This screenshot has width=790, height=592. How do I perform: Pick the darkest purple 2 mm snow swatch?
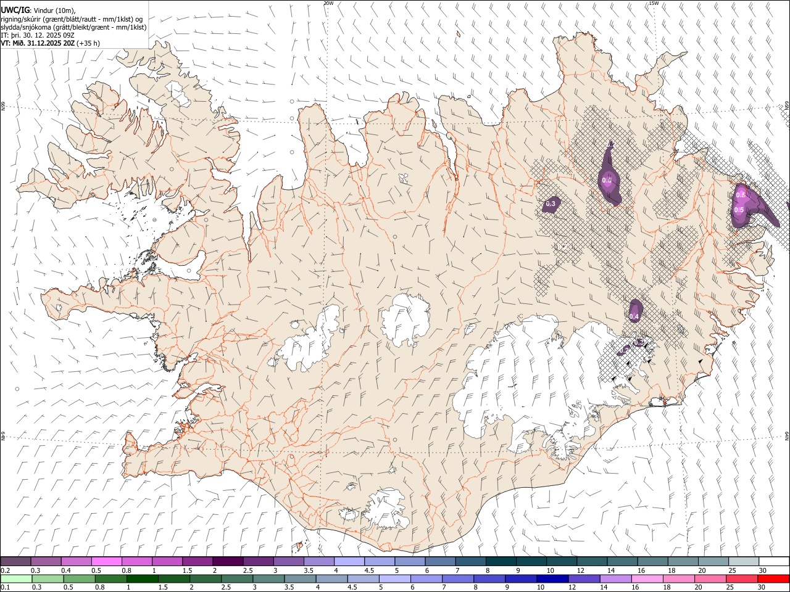coord(228,562)
